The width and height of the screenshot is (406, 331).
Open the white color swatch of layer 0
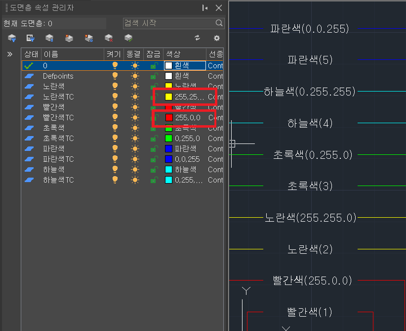(168, 66)
